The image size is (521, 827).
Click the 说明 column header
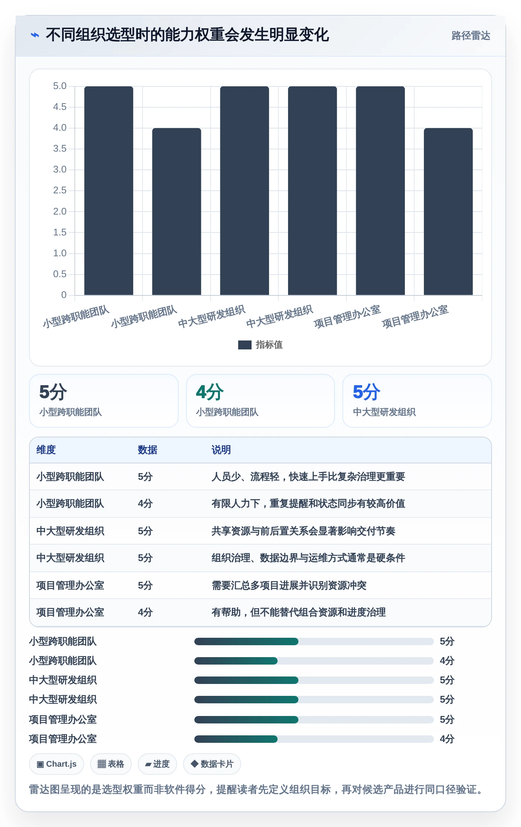(221, 450)
